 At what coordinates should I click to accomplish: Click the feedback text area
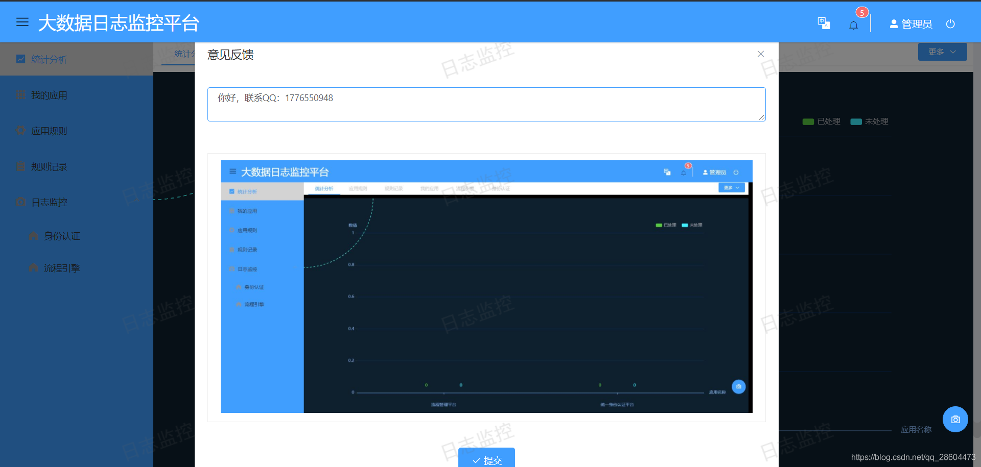pyautogui.click(x=486, y=104)
